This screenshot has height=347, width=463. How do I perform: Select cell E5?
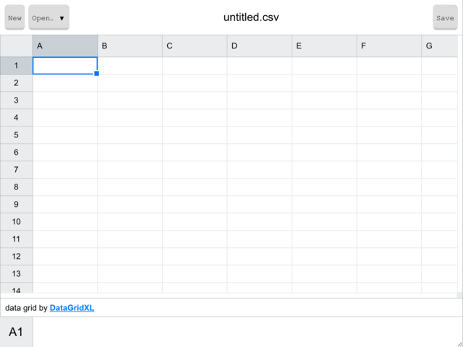325,135
